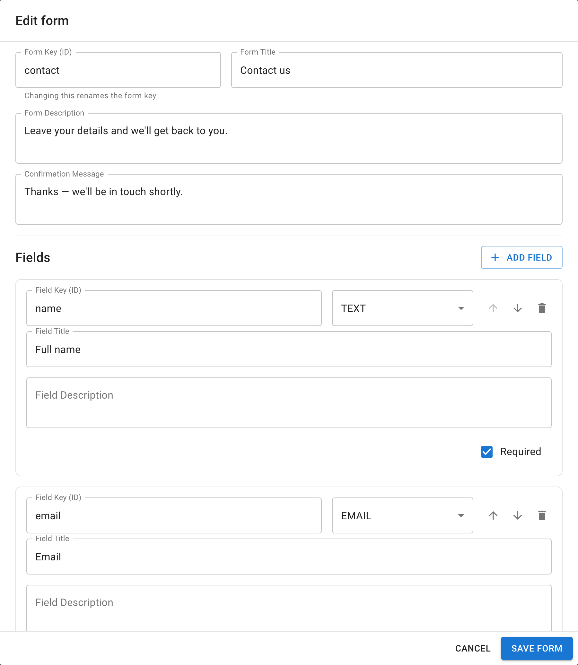The width and height of the screenshot is (578, 665).
Task: Click Save Form button
Action: [x=537, y=648]
